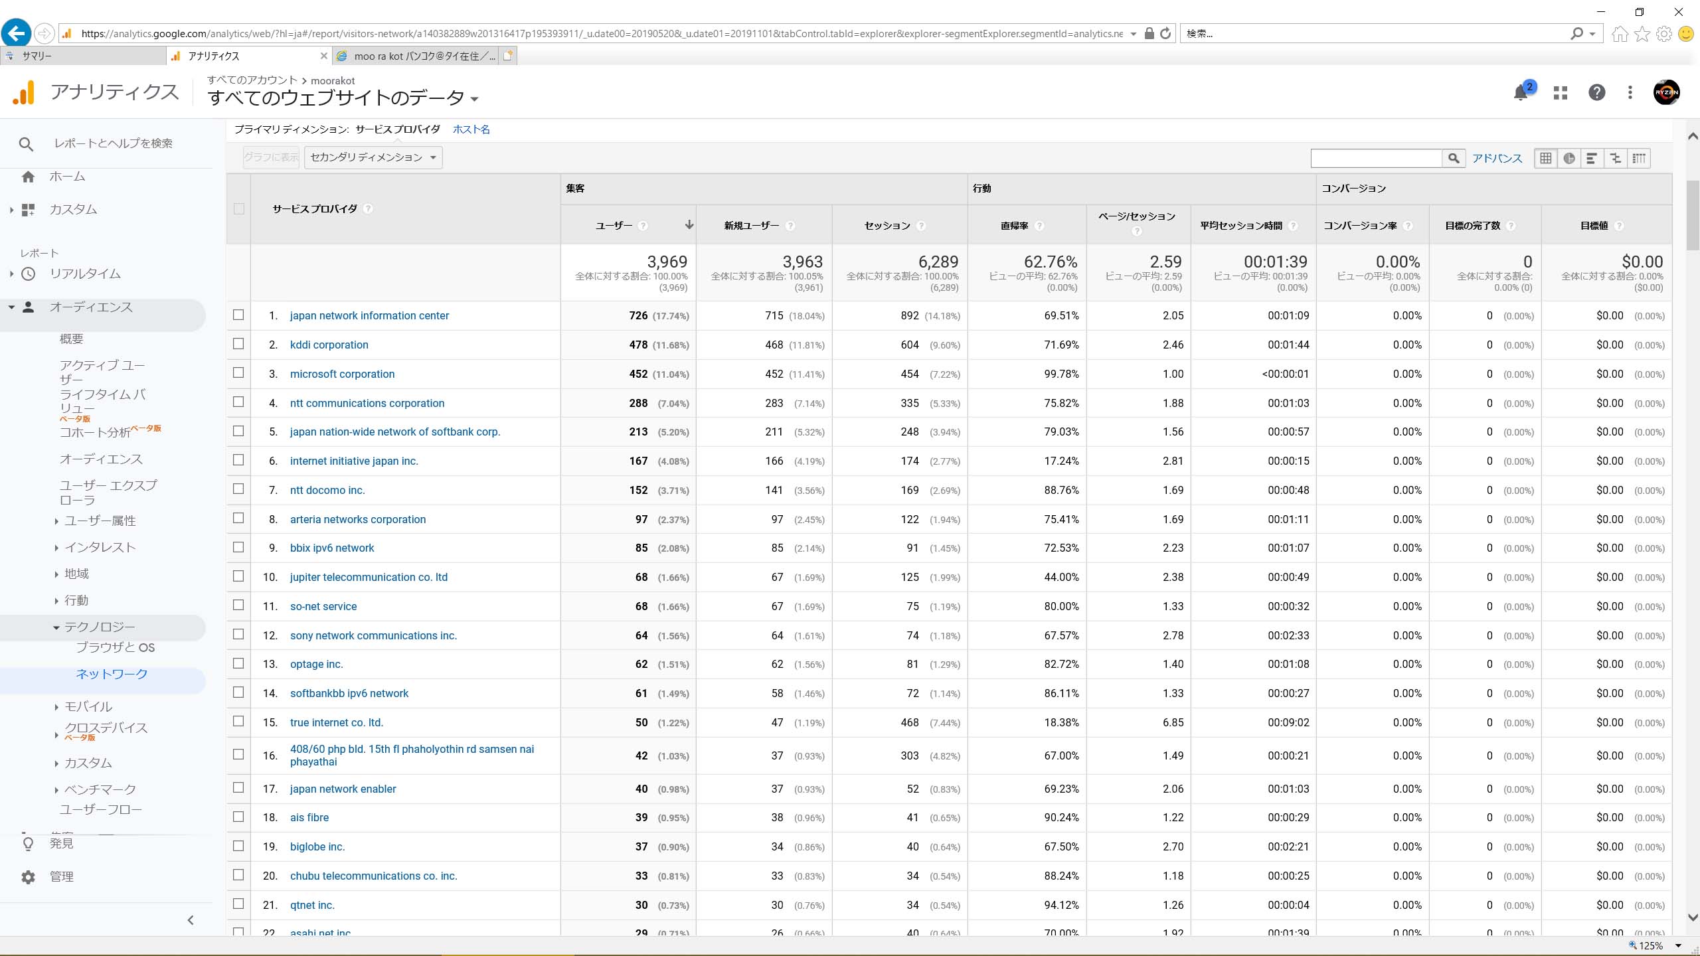Open the コホート分析 report
This screenshot has width=1700, height=956.
[95, 433]
